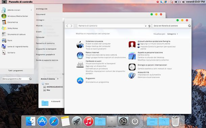Open Esegui backup del computer link
The height and width of the screenshot is (128, 206).
pyautogui.click(x=98, y=46)
